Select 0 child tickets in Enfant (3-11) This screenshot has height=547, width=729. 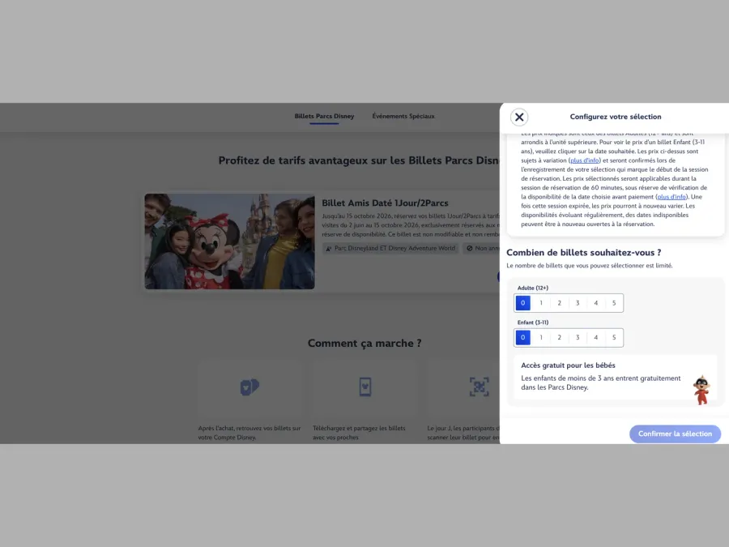coord(522,337)
